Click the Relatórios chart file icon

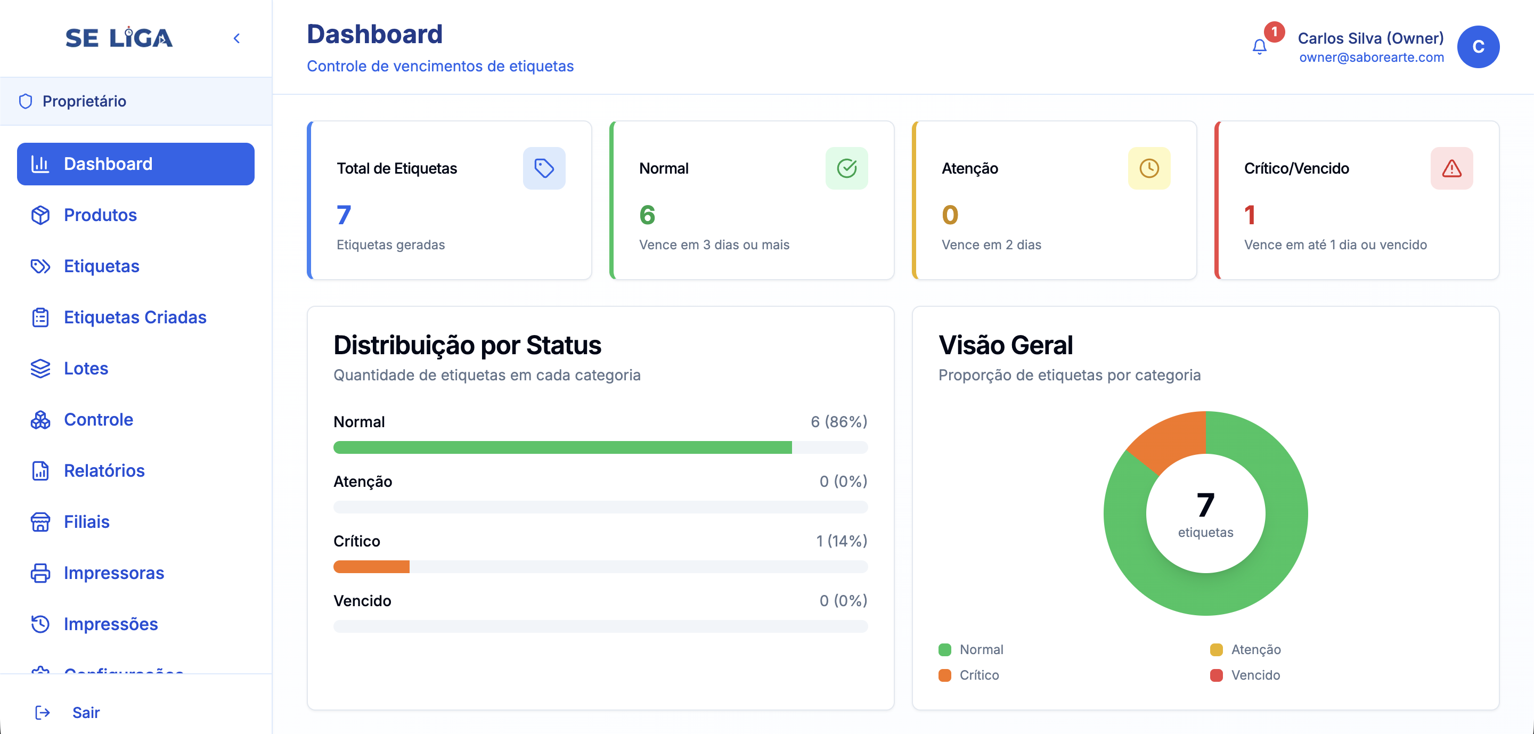pos(40,471)
